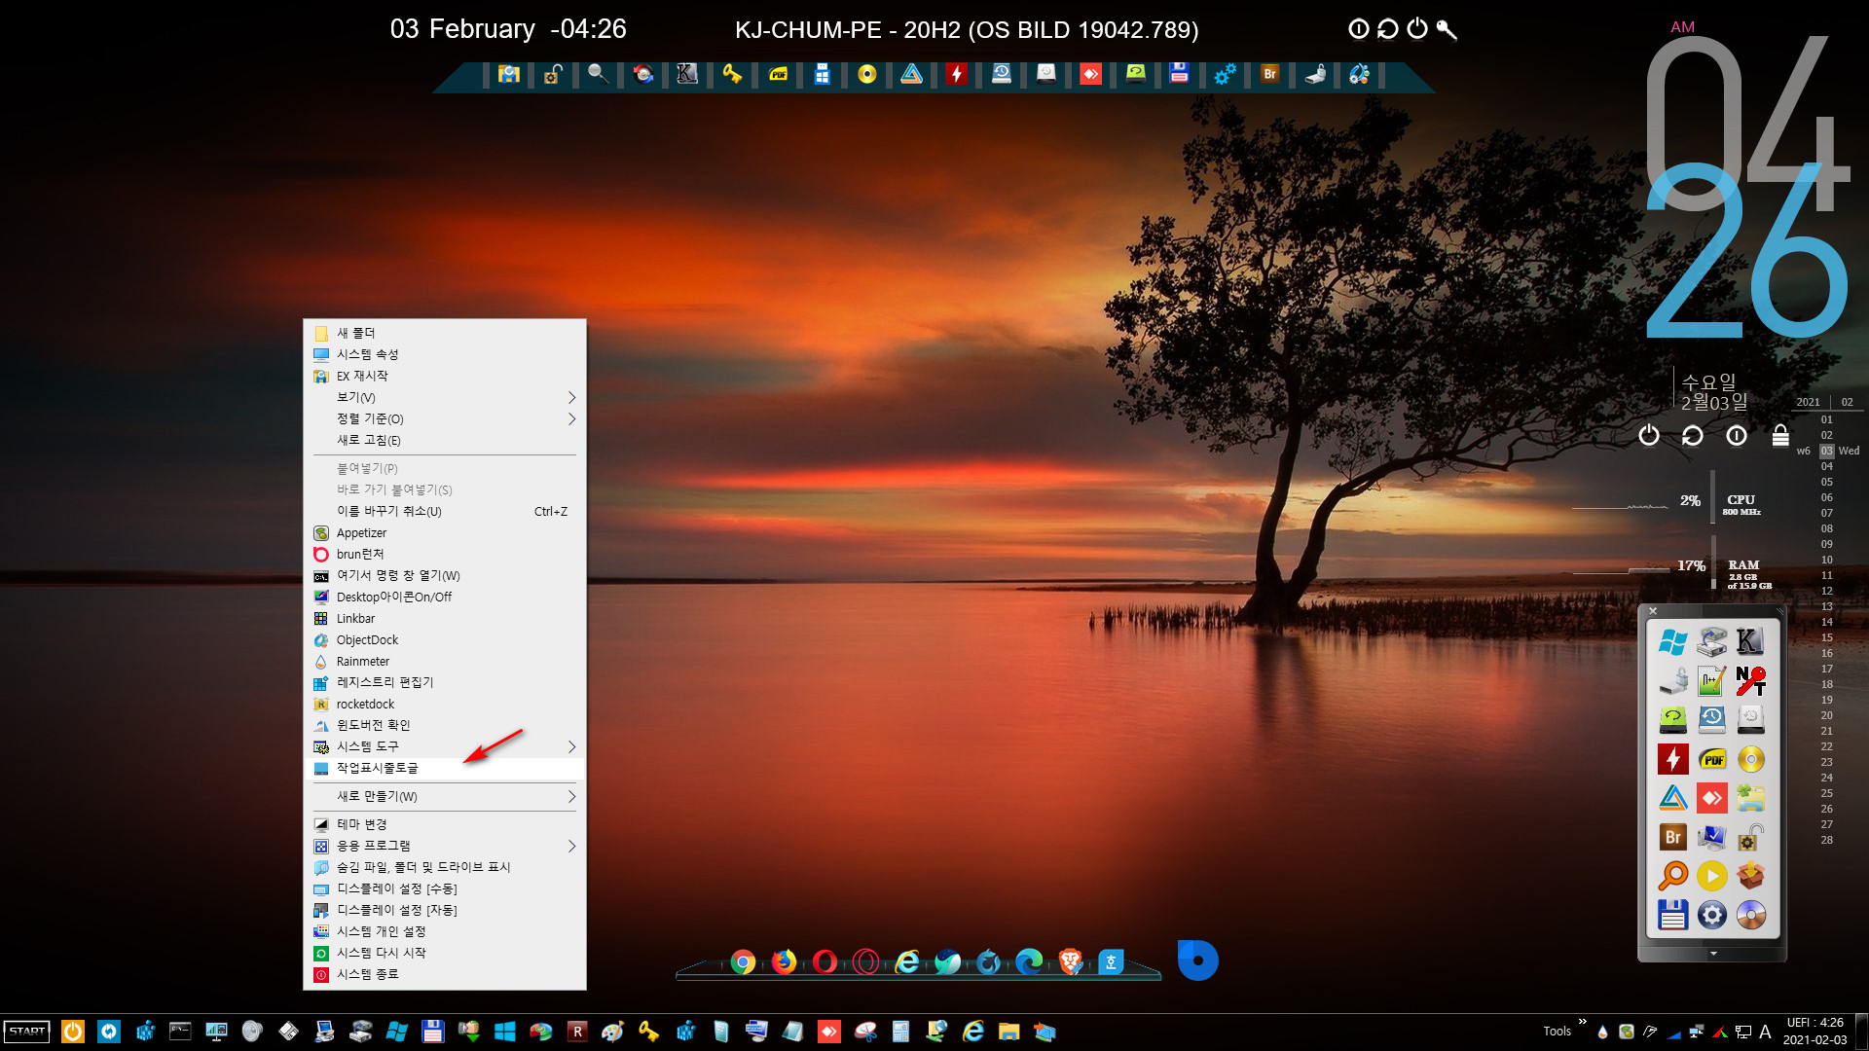Launch Firefox from the browser dock
This screenshot has width=1869, height=1051.
tap(784, 962)
